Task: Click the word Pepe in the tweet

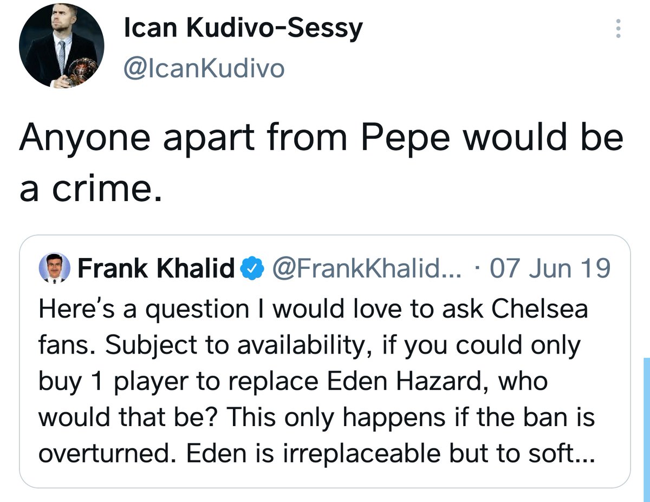Action: pyautogui.click(x=405, y=139)
